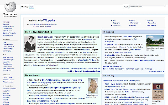The height and width of the screenshot is (105, 168).
Task: Visit the Wikipedia store link
Action: point(8,35)
